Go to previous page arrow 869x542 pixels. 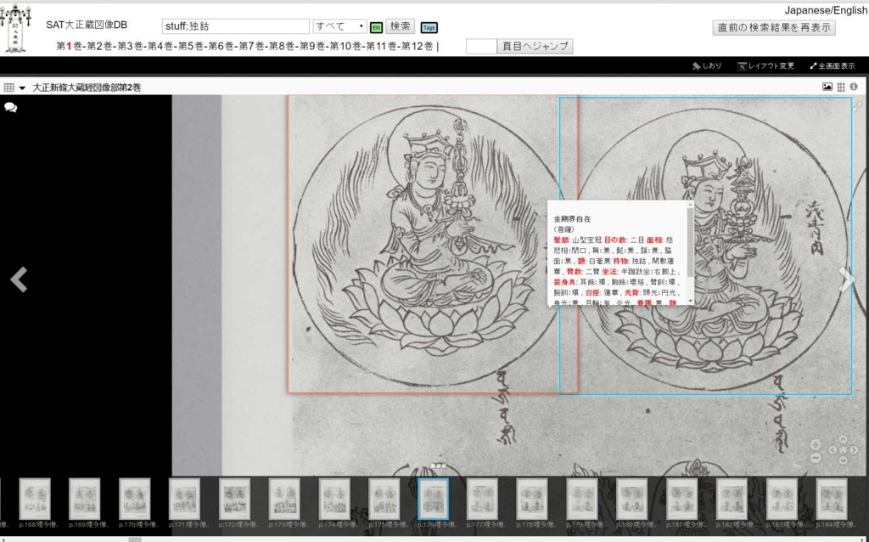[19, 279]
